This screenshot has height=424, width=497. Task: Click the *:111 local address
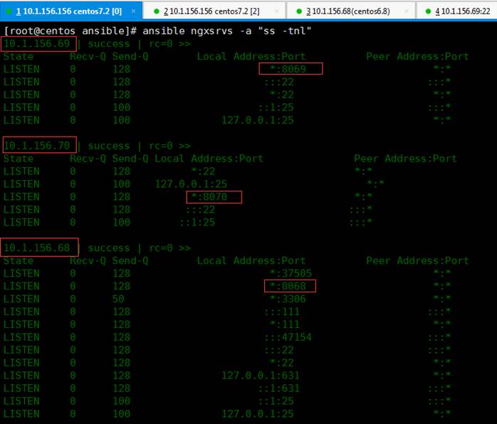point(285,324)
